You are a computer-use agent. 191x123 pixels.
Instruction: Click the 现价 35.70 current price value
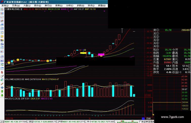(x=168, y=50)
